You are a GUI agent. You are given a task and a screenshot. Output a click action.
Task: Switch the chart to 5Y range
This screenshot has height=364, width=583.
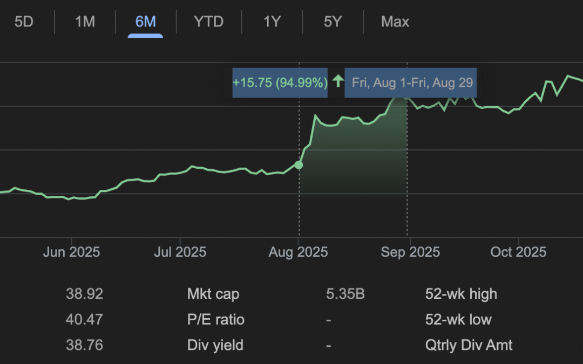(333, 22)
